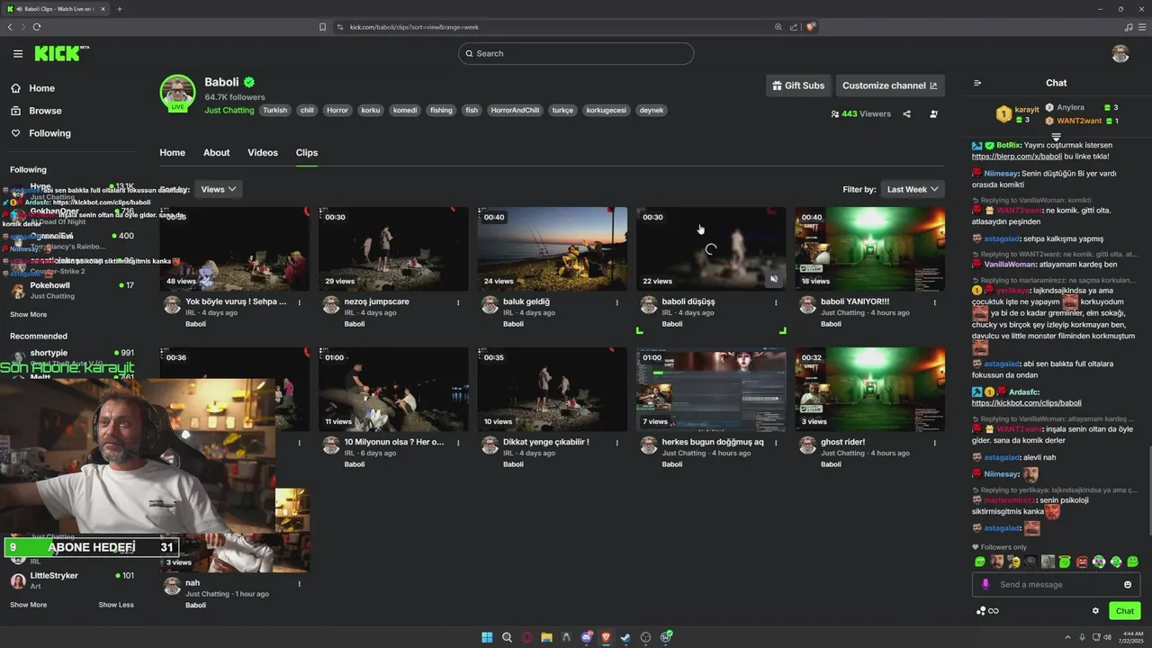Open the Discord taskbar icon
The width and height of the screenshot is (1152, 648).
(587, 637)
